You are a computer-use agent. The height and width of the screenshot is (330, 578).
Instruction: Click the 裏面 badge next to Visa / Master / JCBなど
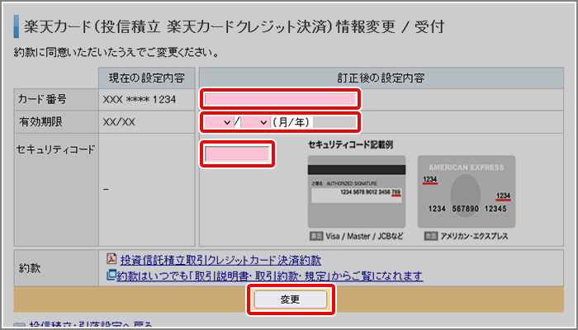316,236
